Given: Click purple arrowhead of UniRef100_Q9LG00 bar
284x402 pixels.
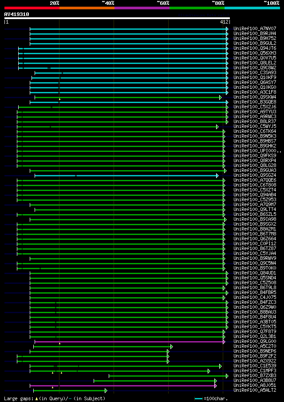Looking at the screenshot, I should tap(224, 342).
